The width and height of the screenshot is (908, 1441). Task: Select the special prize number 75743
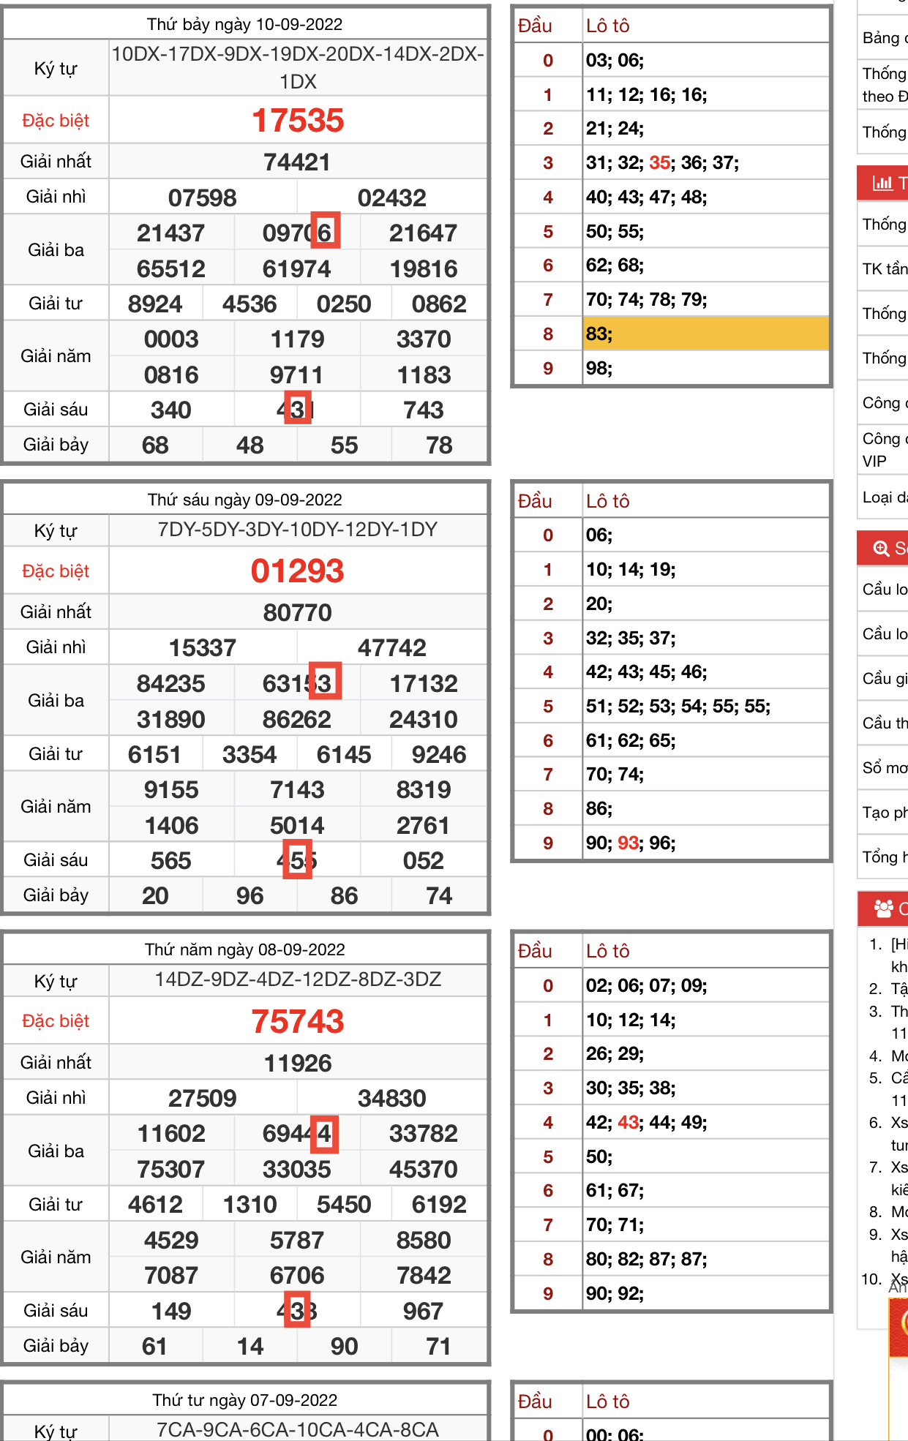click(x=298, y=1021)
